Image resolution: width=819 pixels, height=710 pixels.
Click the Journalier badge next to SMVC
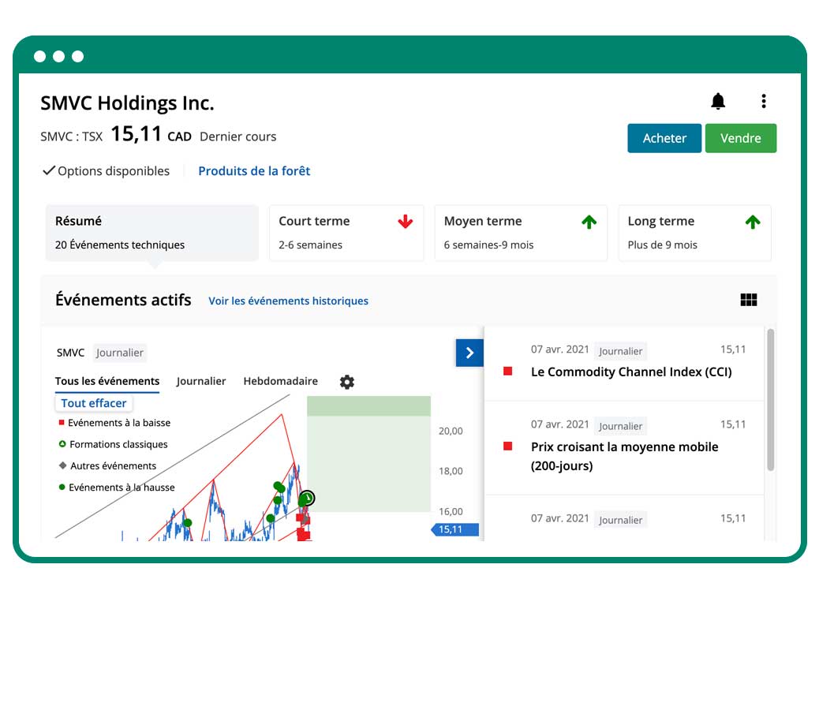pos(120,353)
